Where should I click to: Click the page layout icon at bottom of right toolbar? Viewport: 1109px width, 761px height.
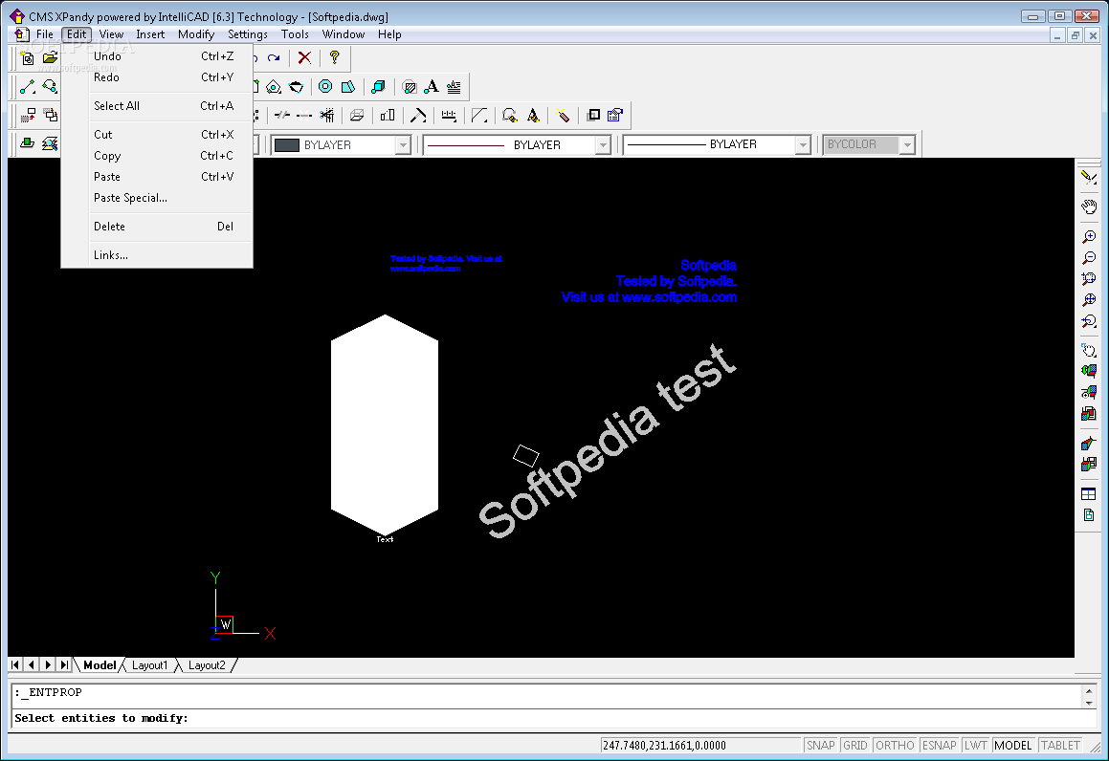tap(1089, 515)
